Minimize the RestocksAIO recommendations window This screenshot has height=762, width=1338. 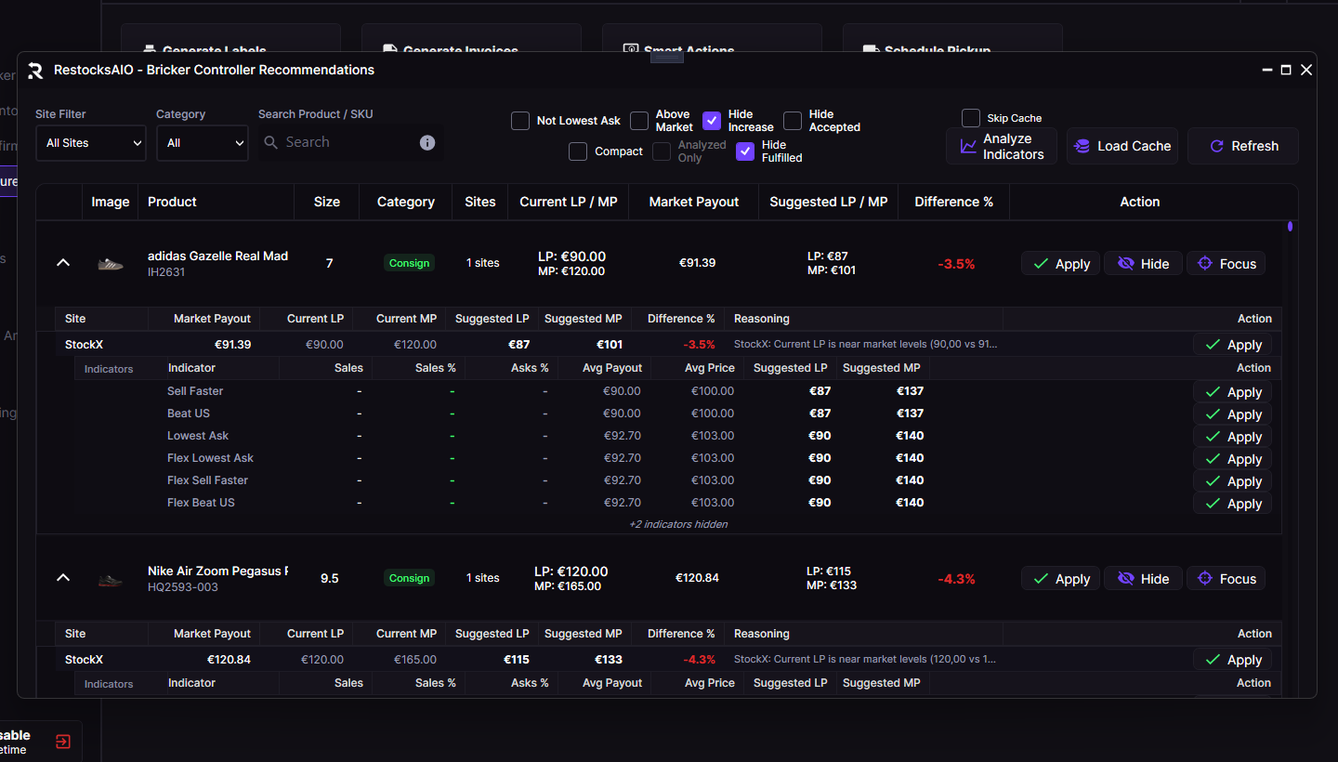pyautogui.click(x=1267, y=70)
